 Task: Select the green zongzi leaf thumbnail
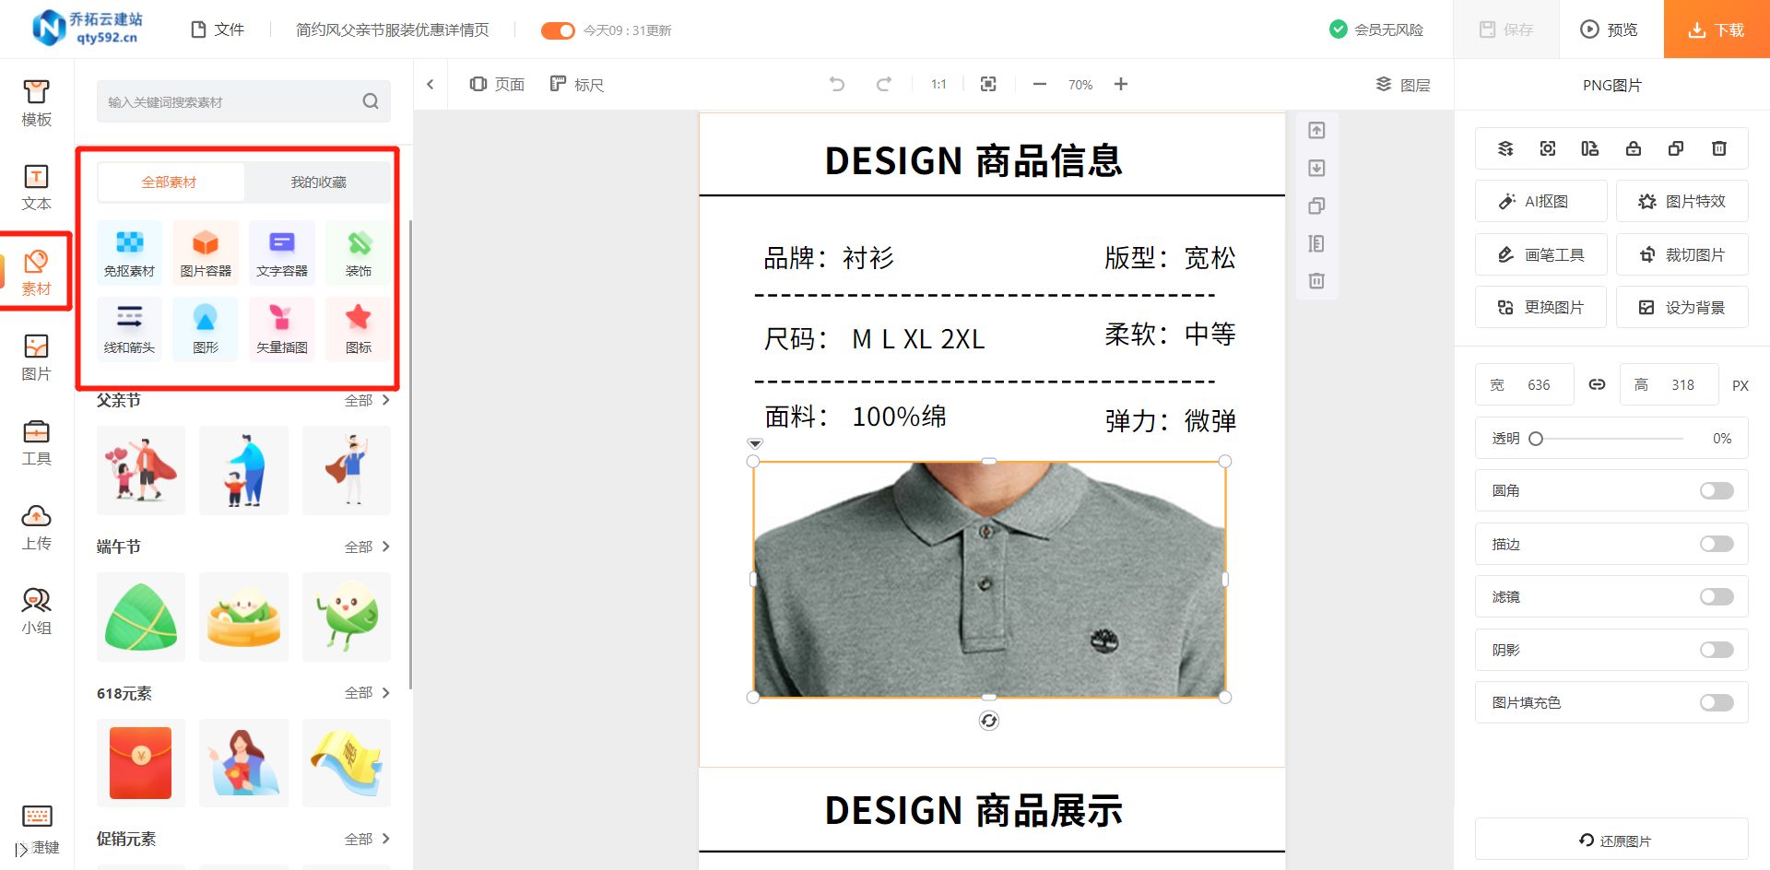pos(141,617)
